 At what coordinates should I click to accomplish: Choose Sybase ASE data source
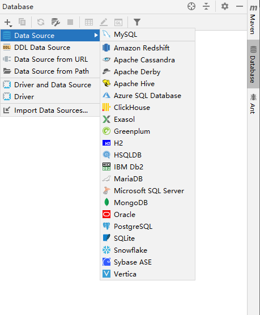click(x=147, y=262)
